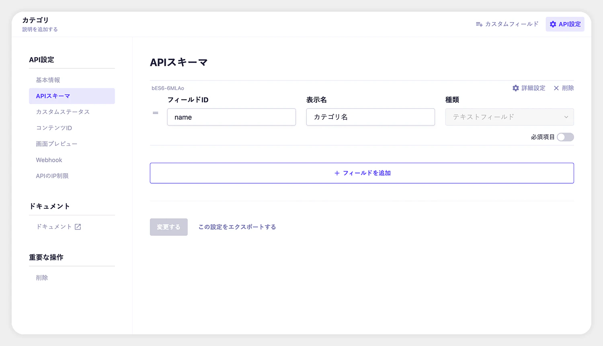Open the 種類 dropdown showing テキストフィールド
Screen dimensions: 603x346
[509, 117]
